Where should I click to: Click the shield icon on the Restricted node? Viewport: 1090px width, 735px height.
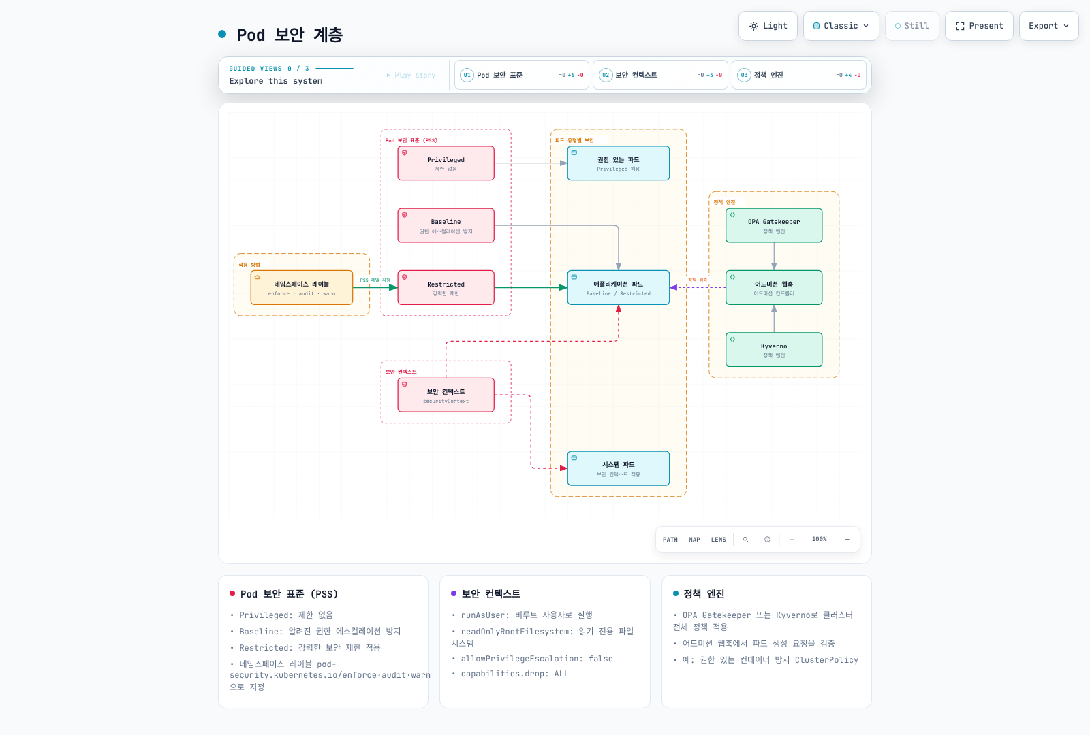(404, 277)
